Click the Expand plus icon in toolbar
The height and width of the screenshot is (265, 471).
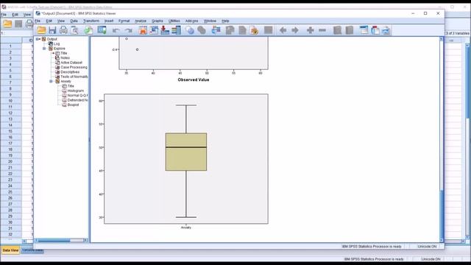(311, 30)
